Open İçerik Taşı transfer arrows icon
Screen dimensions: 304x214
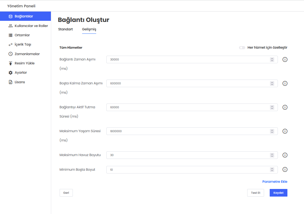pos(10,44)
